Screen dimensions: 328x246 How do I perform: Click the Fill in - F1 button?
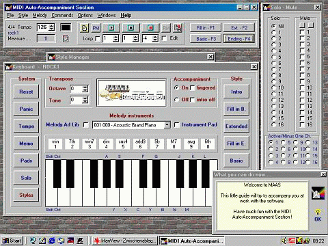point(206,28)
